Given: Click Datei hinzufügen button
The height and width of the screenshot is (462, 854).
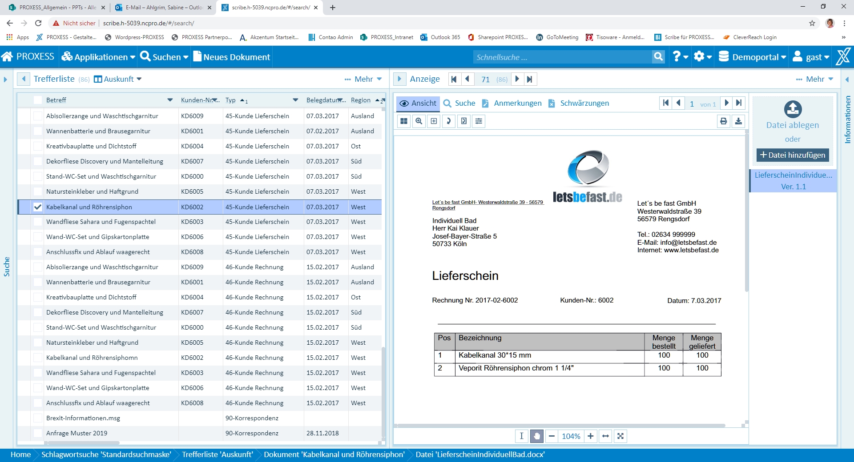Looking at the screenshot, I should click(x=793, y=155).
